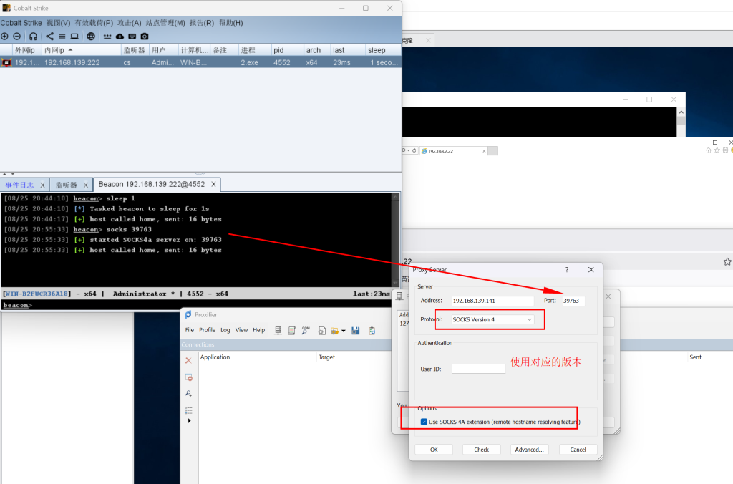Open the 帮助(H) menu in Cobalt Strike
The image size is (733, 484).
pyautogui.click(x=231, y=23)
